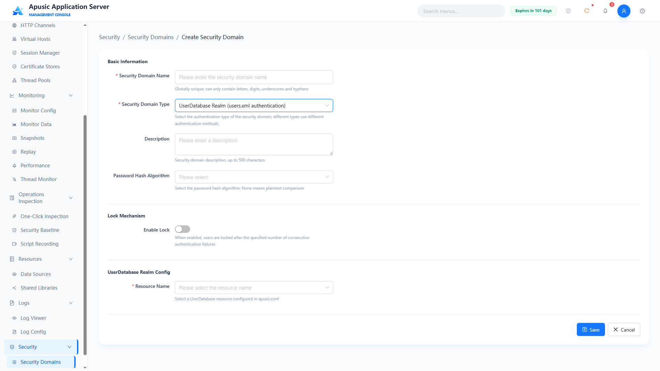
Task: Cancel creating the security domain
Action: pos(624,329)
